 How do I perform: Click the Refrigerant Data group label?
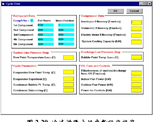point(24,16)
